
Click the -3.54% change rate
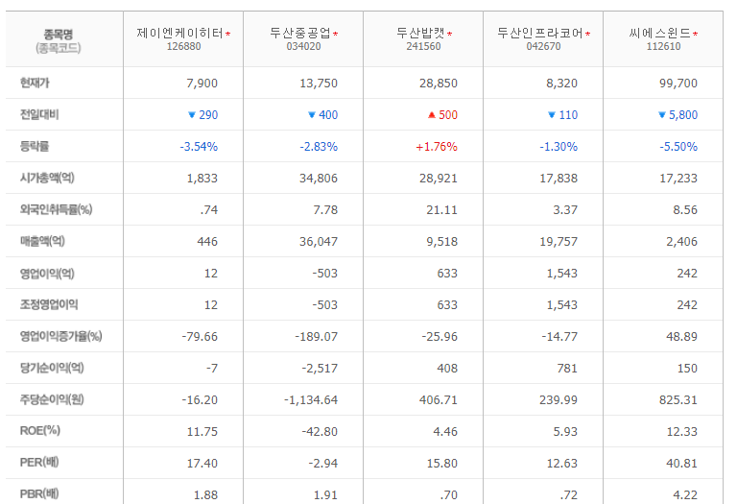tap(199, 147)
